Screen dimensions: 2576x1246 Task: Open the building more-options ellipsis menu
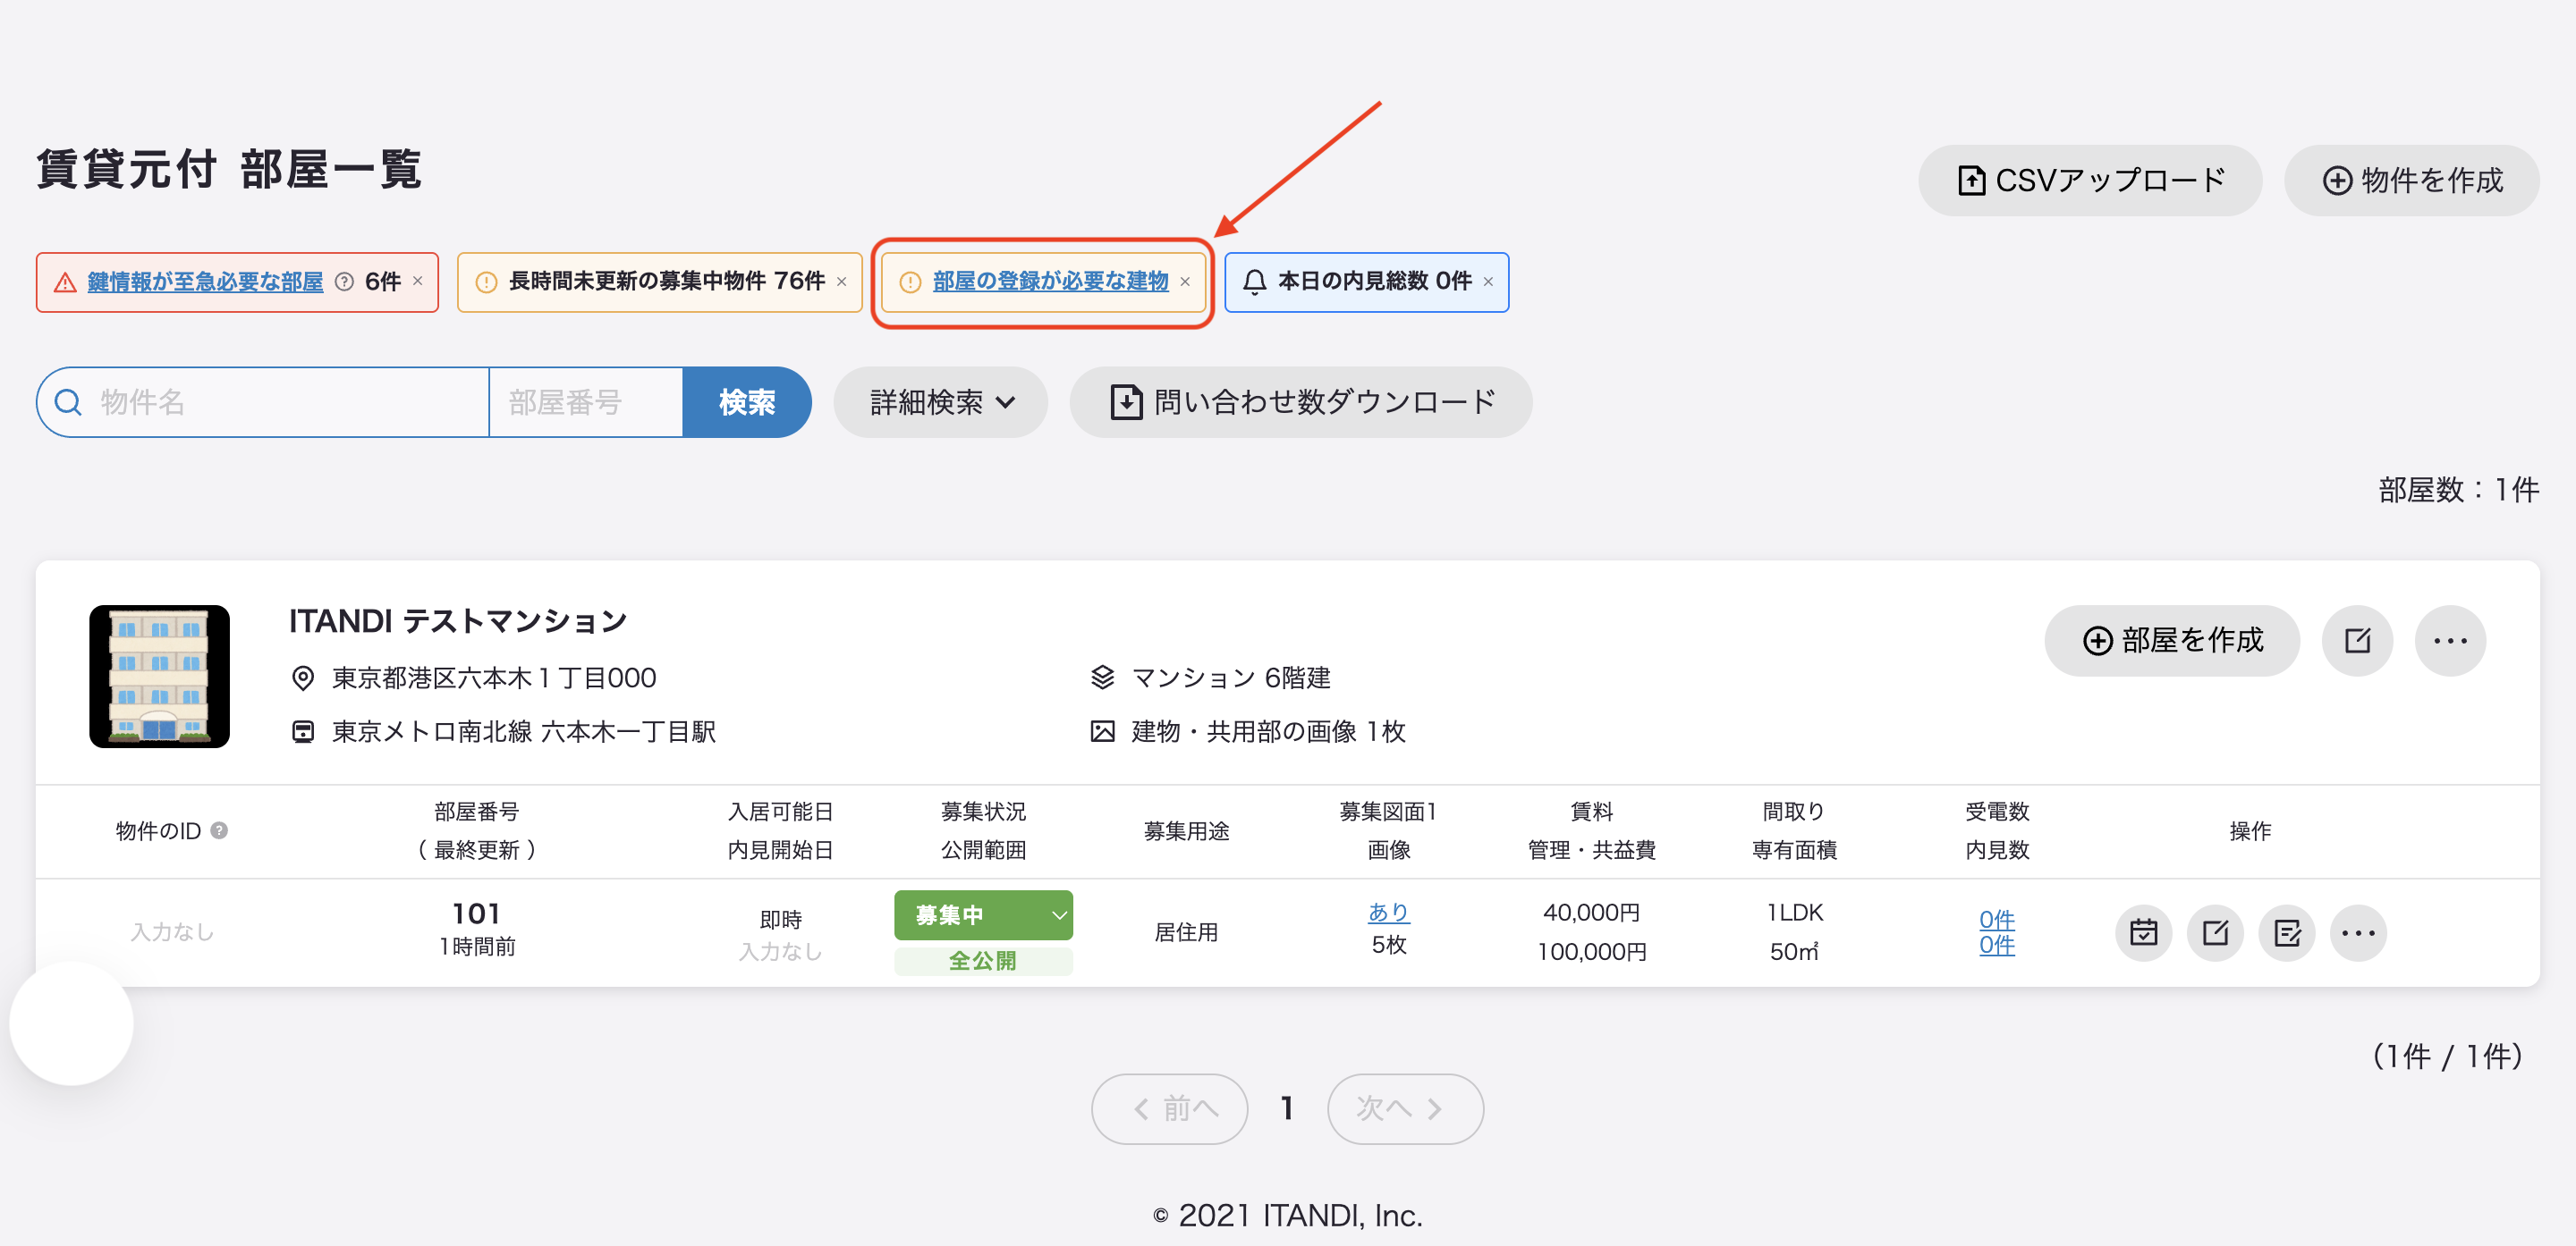click(2451, 641)
